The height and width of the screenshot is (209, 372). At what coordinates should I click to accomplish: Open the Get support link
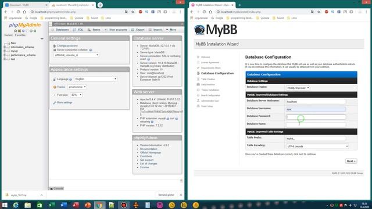click(x=146, y=160)
